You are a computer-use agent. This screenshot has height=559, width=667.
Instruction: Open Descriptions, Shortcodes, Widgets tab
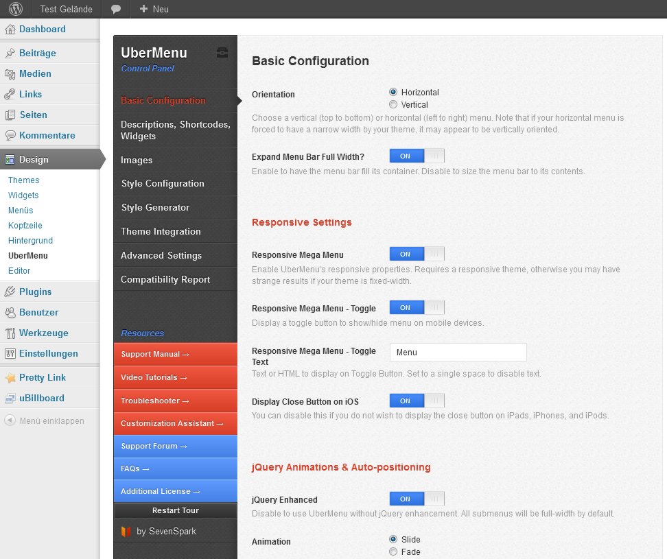click(175, 130)
